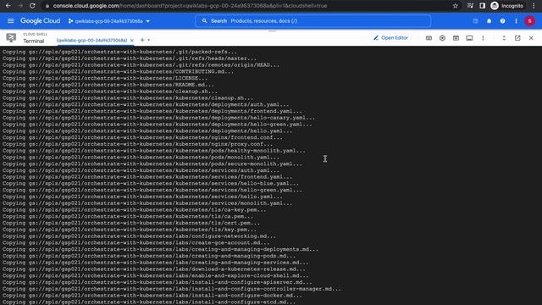
Task: Click the line copying tls/cert.pem
Action: 131,223
